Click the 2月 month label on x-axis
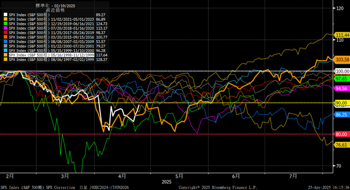 (x=10, y=176)
